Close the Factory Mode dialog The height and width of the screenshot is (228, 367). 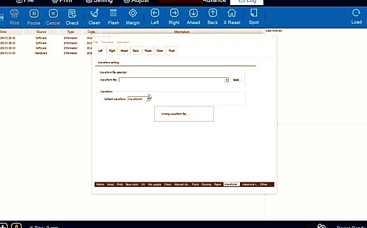pyautogui.click(x=272, y=37)
